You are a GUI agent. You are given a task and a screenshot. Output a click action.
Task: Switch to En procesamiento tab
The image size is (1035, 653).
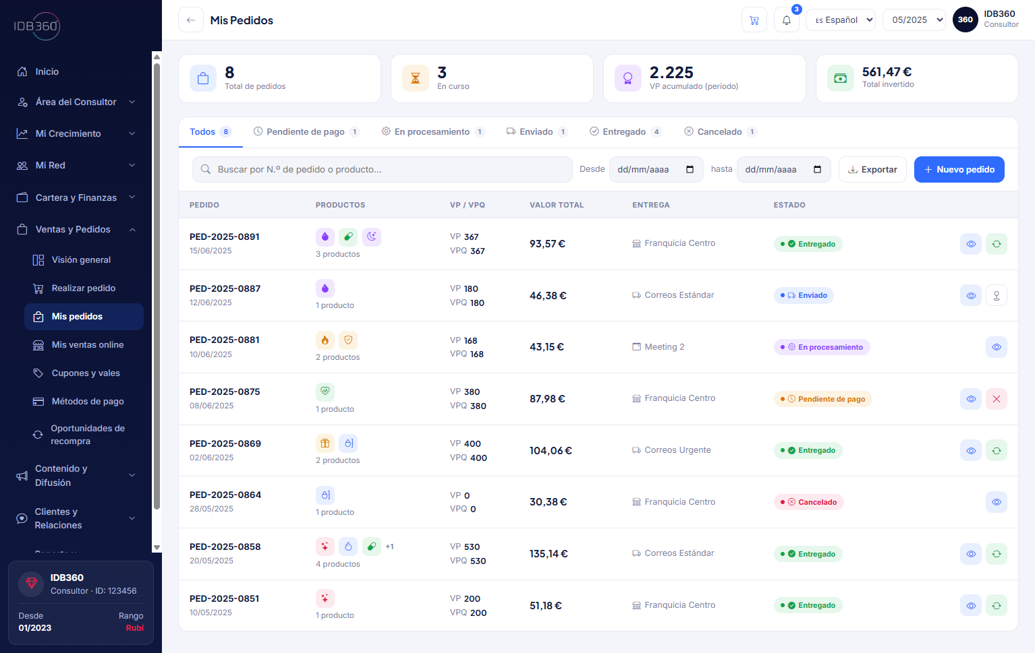[432, 132]
